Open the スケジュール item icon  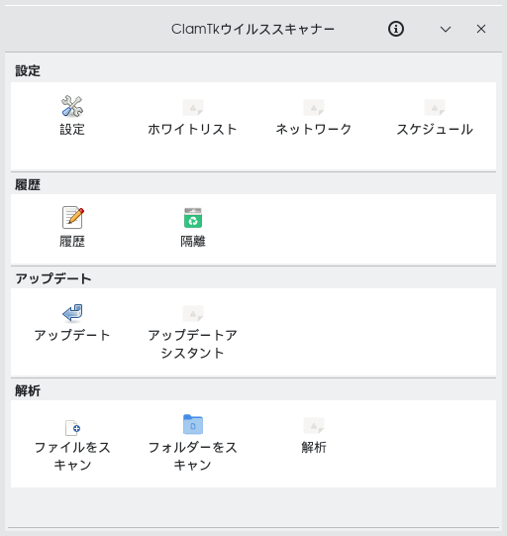[x=435, y=107]
